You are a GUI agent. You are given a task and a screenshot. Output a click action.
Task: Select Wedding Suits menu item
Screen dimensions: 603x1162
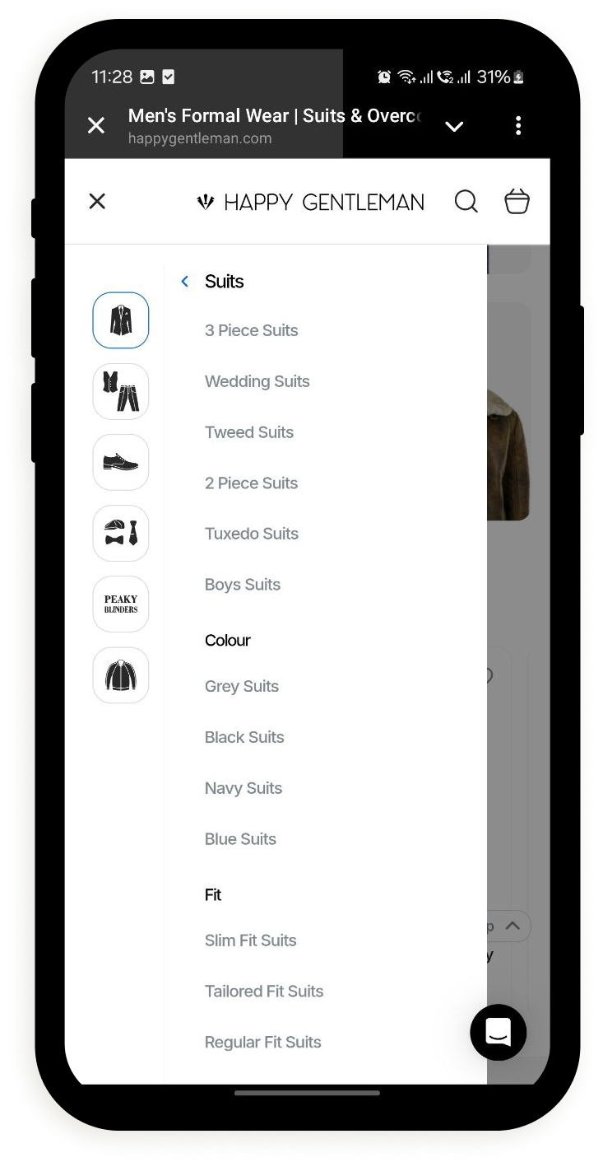pyautogui.click(x=257, y=381)
